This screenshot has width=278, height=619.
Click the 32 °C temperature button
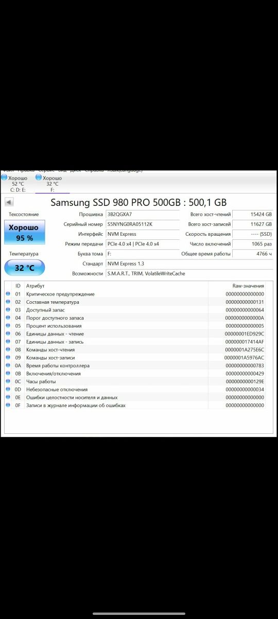tap(24, 268)
